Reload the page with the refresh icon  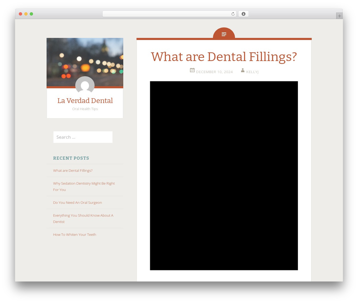[233, 14]
